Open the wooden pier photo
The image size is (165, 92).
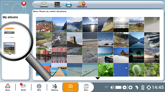tap(59, 70)
